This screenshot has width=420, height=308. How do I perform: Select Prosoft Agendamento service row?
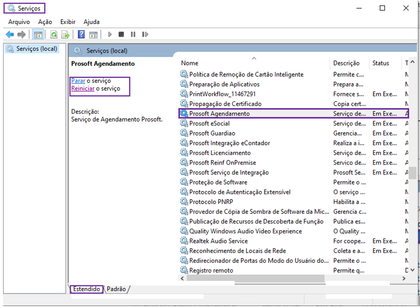pos(294,114)
